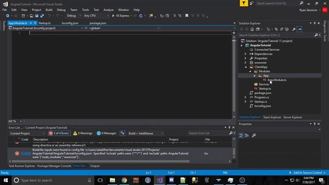Toggle the 3 of 4 Errors filter
This screenshot has height=185, width=329.
[59, 133]
